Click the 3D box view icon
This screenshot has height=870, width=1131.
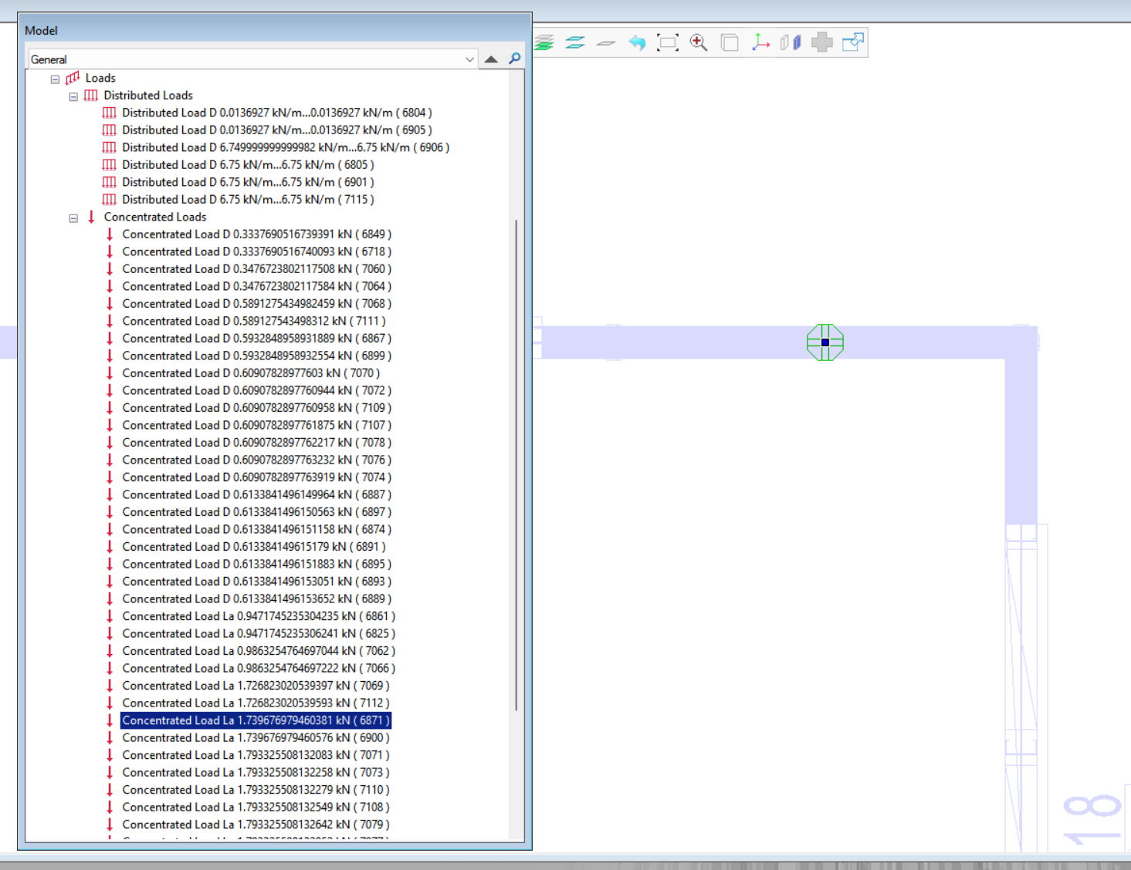(730, 43)
